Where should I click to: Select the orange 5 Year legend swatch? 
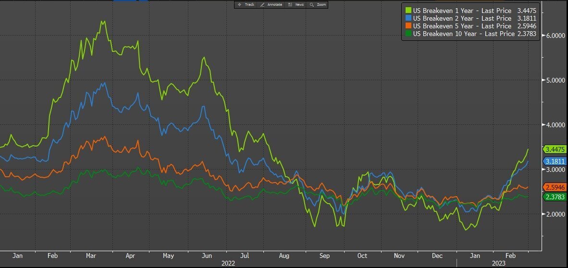408,26
